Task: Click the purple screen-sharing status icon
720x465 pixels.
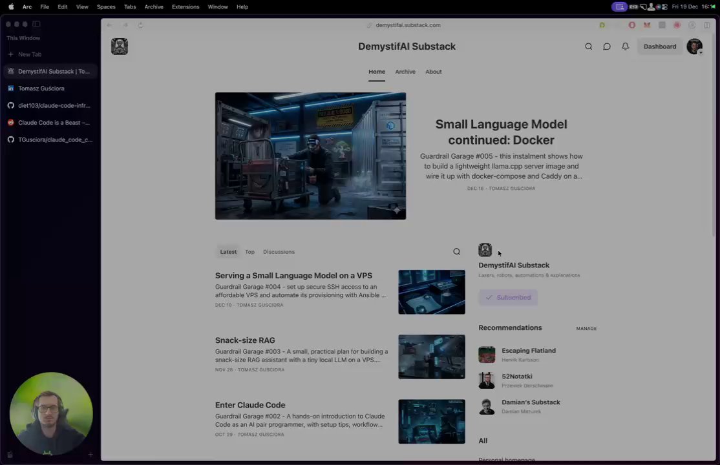Action: click(619, 7)
